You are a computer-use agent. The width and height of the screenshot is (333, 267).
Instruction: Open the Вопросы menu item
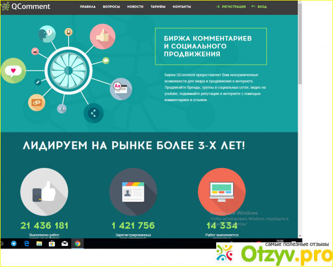pyautogui.click(x=111, y=7)
